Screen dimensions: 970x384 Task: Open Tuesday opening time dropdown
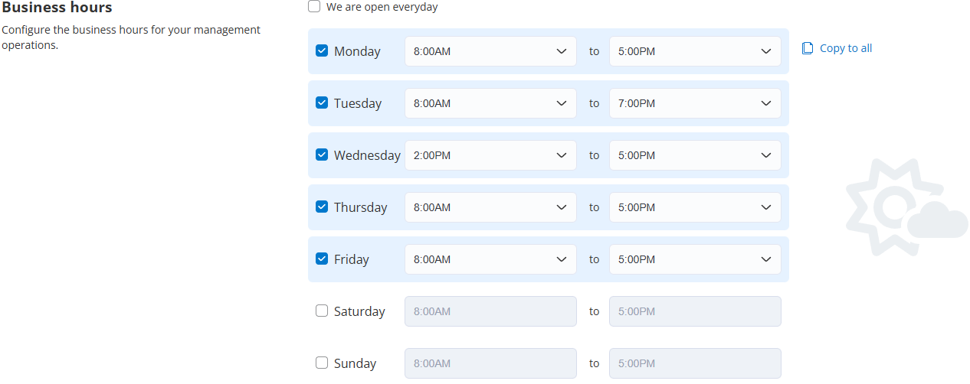point(490,103)
